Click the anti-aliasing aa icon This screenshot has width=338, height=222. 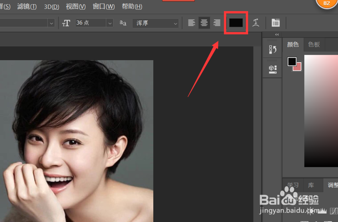(x=123, y=23)
